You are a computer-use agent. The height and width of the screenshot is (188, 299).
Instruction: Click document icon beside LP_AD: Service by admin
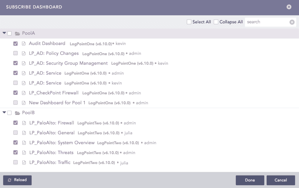coord(24,73)
